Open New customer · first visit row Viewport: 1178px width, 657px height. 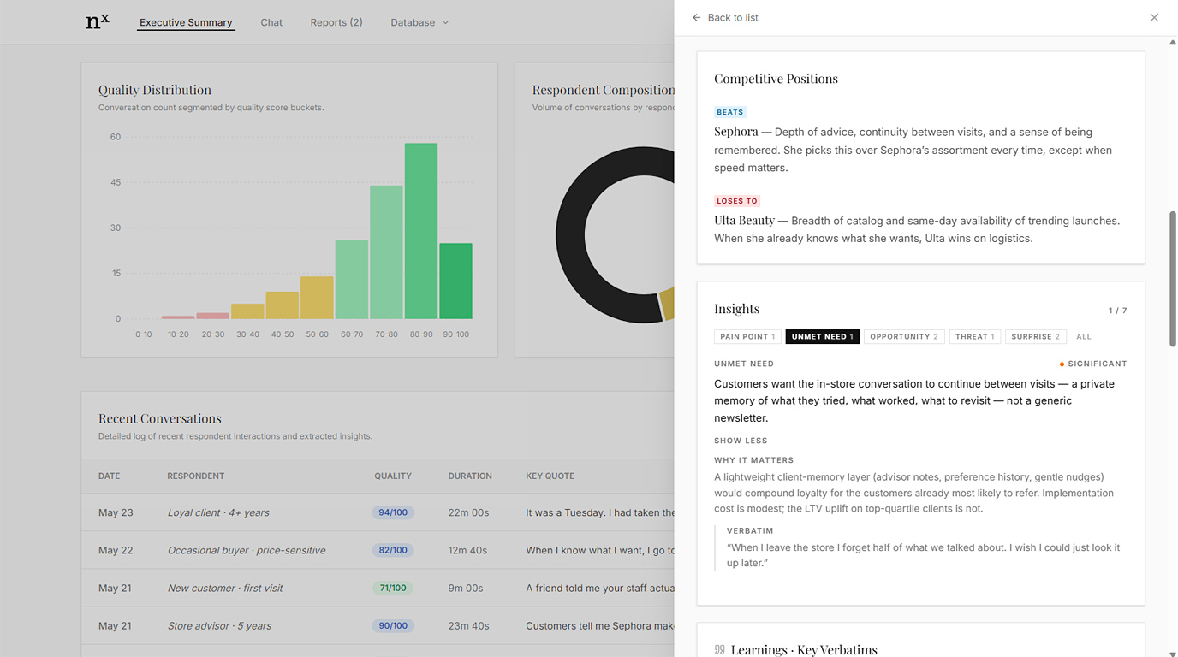[x=378, y=588]
